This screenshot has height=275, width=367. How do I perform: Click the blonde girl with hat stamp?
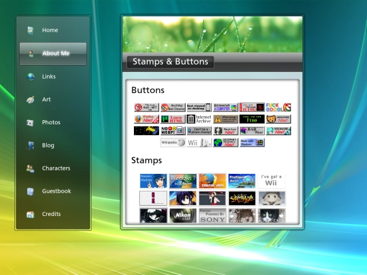271,198
